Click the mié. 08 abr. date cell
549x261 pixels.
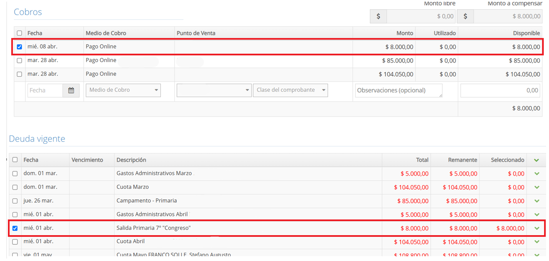pyautogui.click(x=42, y=46)
